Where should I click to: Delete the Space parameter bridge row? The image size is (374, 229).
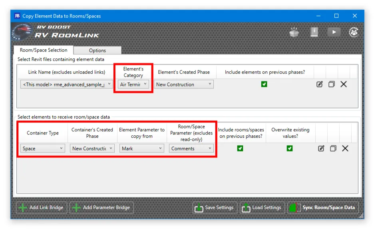(x=345, y=149)
